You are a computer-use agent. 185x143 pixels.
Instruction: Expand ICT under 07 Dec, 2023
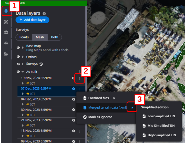click(x=23, y=94)
